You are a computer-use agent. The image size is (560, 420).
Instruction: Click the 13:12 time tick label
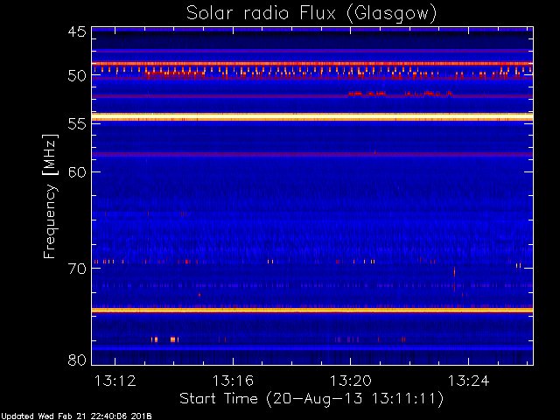point(115,381)
